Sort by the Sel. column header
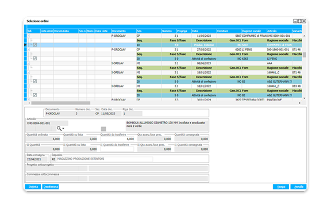Viewport: 331px width, 208px height. (x=33, y=31)
